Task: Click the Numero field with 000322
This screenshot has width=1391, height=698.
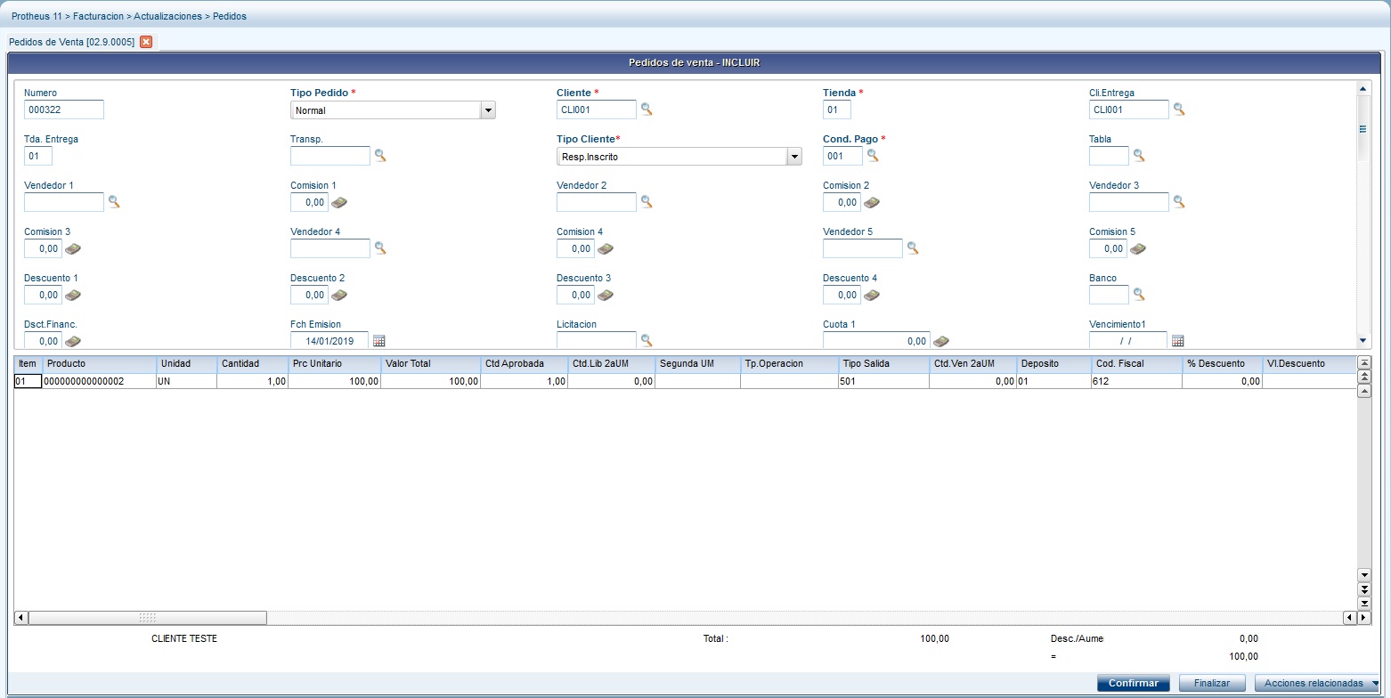Action: click(64, 110)
